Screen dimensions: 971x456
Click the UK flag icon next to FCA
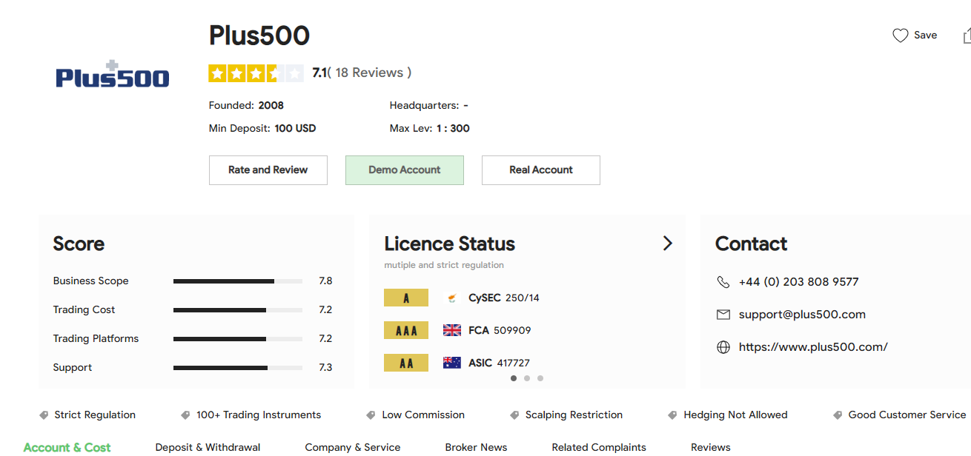click(452, 330)
